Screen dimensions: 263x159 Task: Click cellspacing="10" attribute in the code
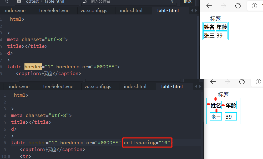147,143
